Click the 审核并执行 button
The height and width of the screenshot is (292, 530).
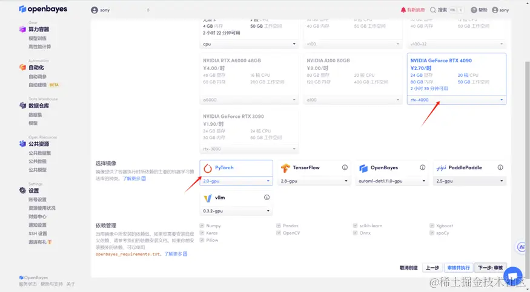pos(459,268)
